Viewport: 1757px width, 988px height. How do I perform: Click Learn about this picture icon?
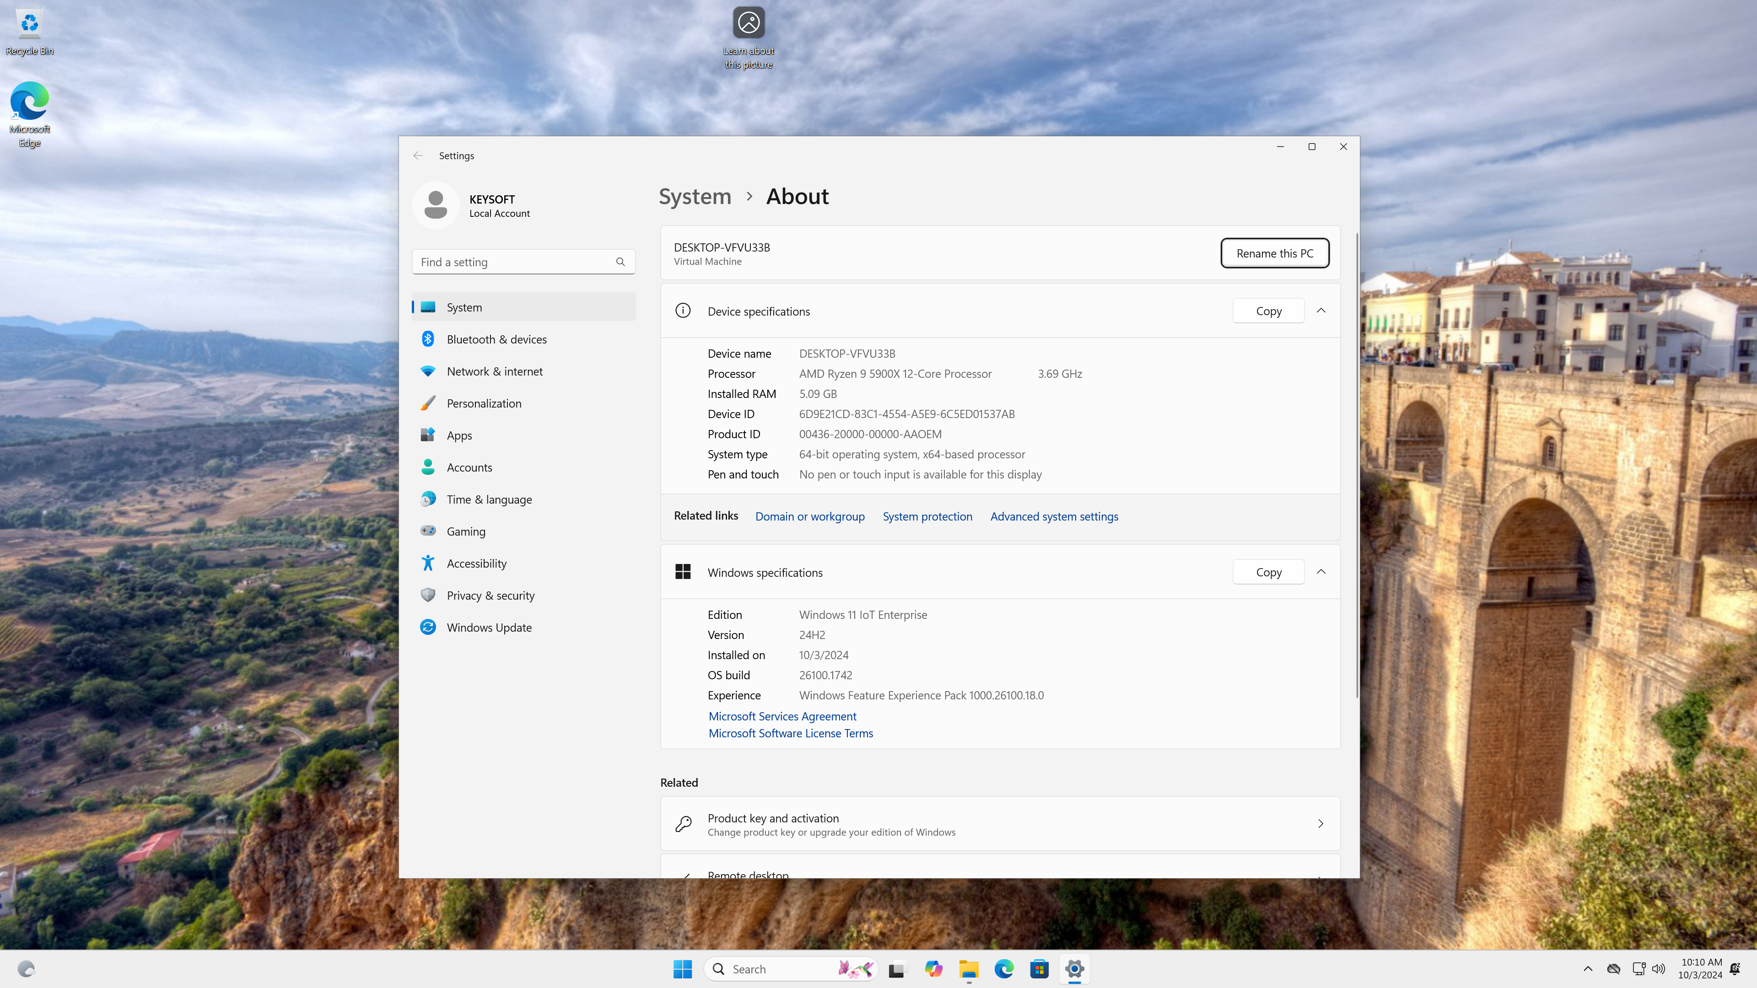[748, 38]
